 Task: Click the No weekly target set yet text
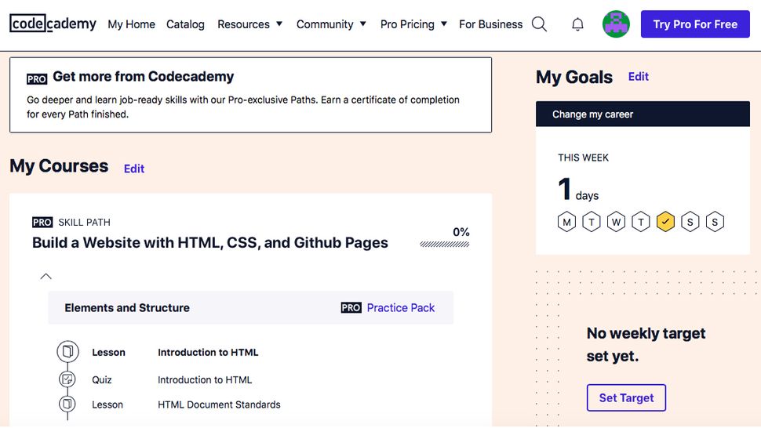(646, 345)
